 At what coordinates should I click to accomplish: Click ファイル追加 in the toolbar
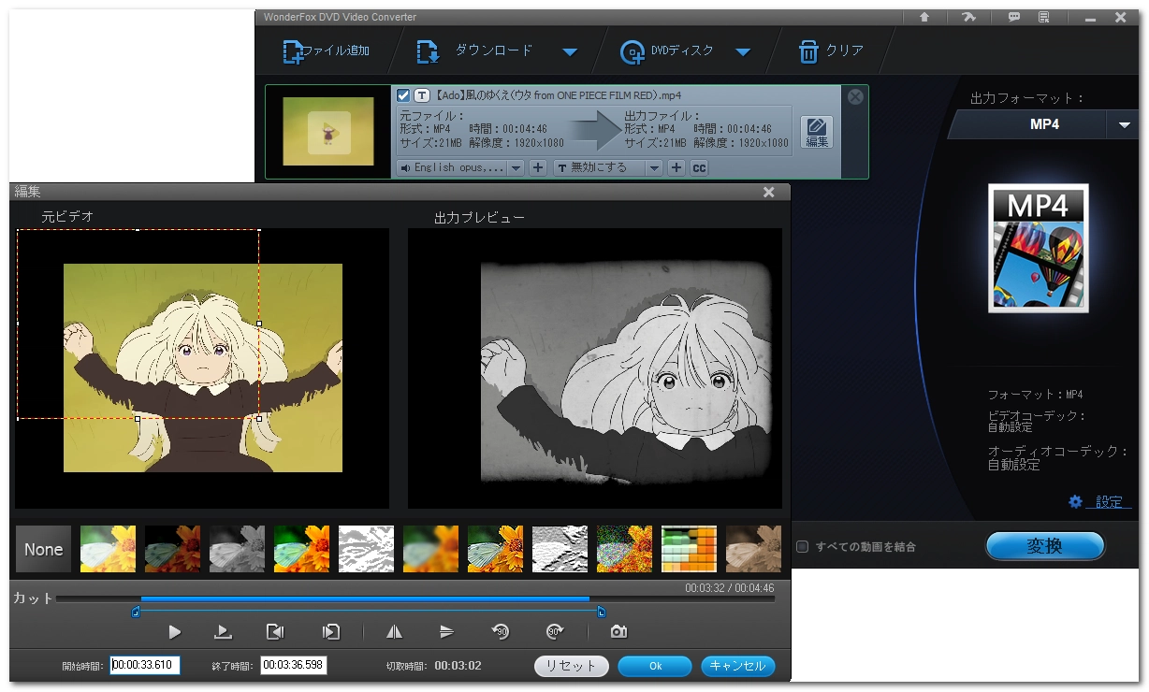coord(327,51)
